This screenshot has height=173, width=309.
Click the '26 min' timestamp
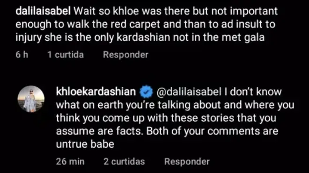(70, 162)
